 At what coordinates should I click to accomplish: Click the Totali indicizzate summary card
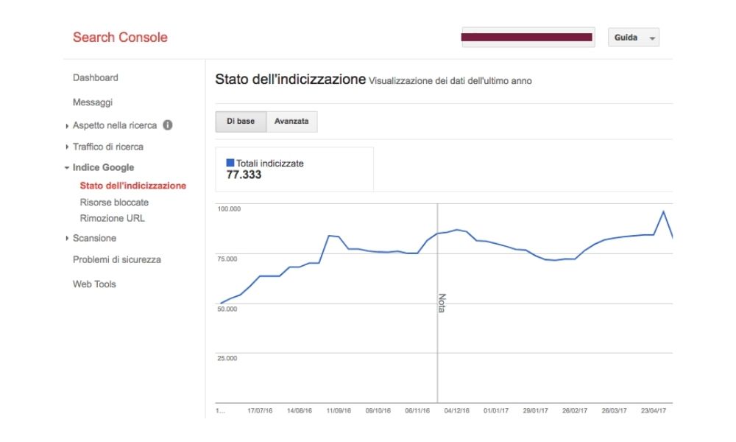[x=294, y=169]
